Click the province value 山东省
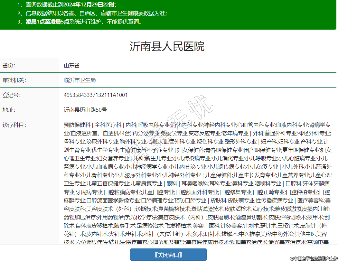This screenshot has height=261, width=338. click(x=71, y=66)
